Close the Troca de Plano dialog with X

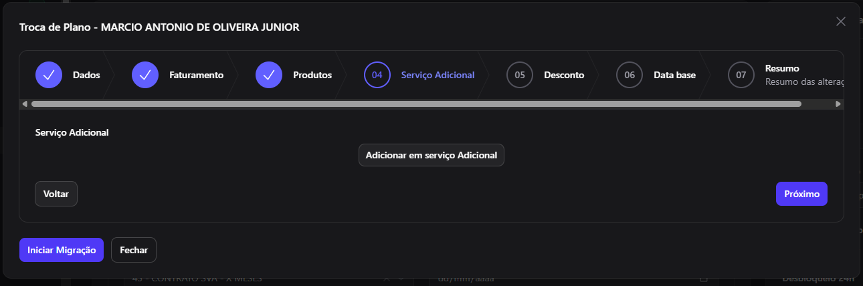841,21
